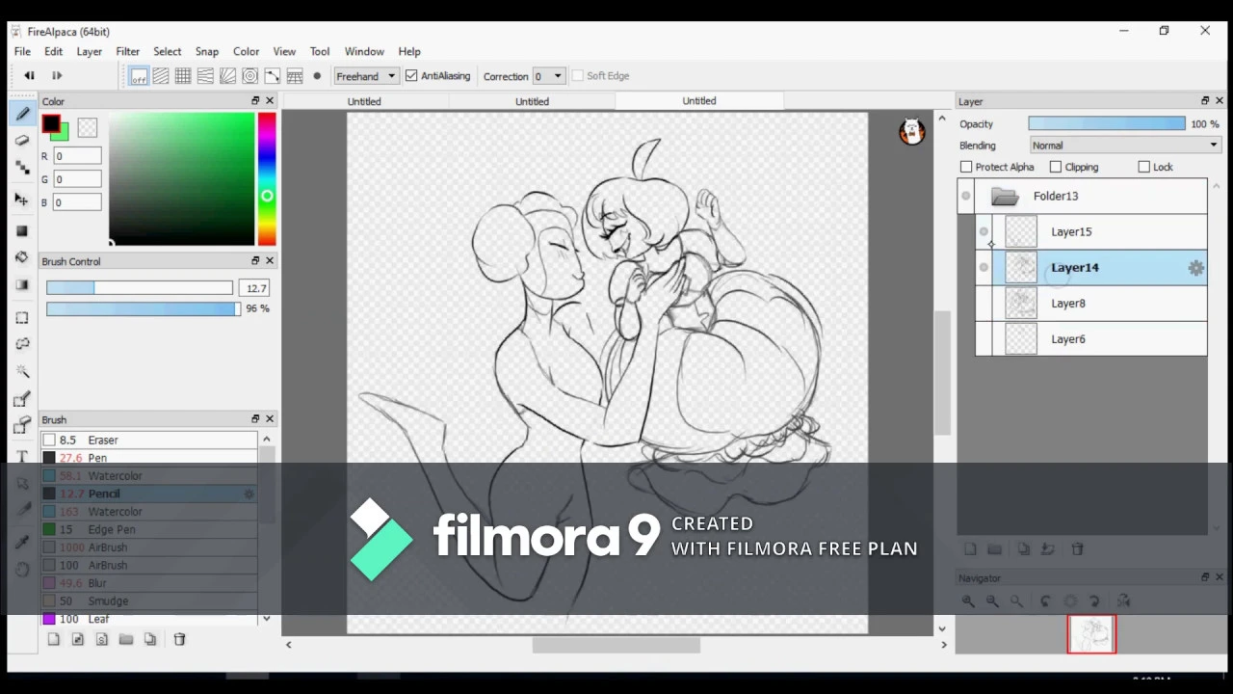The image size is (1233, 694).
Task: Toggle visibility of Layer15
Action: [x=984, y=231]
